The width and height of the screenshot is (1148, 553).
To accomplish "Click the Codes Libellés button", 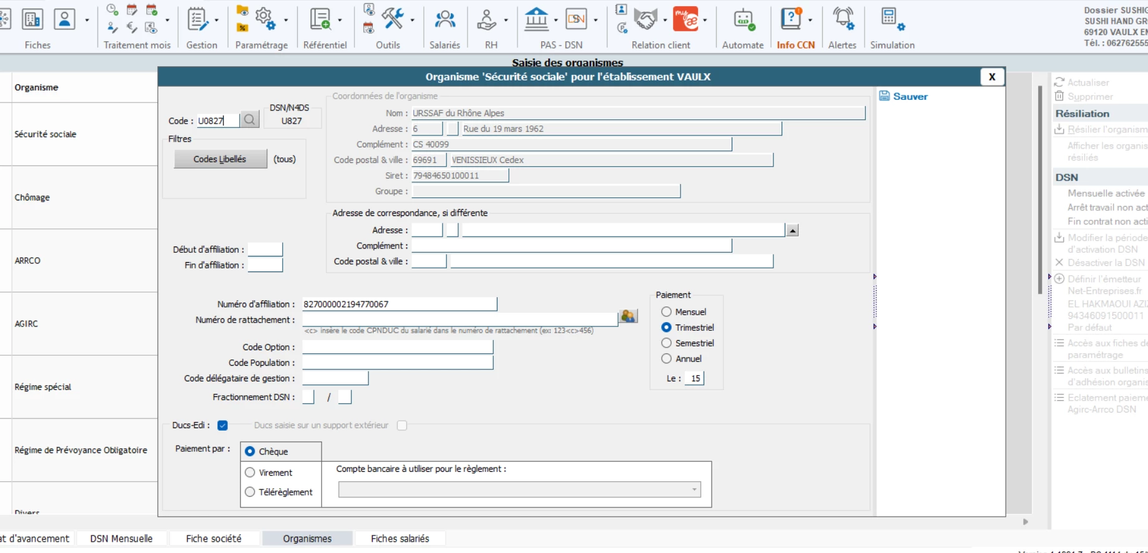I will click(220, 159).
